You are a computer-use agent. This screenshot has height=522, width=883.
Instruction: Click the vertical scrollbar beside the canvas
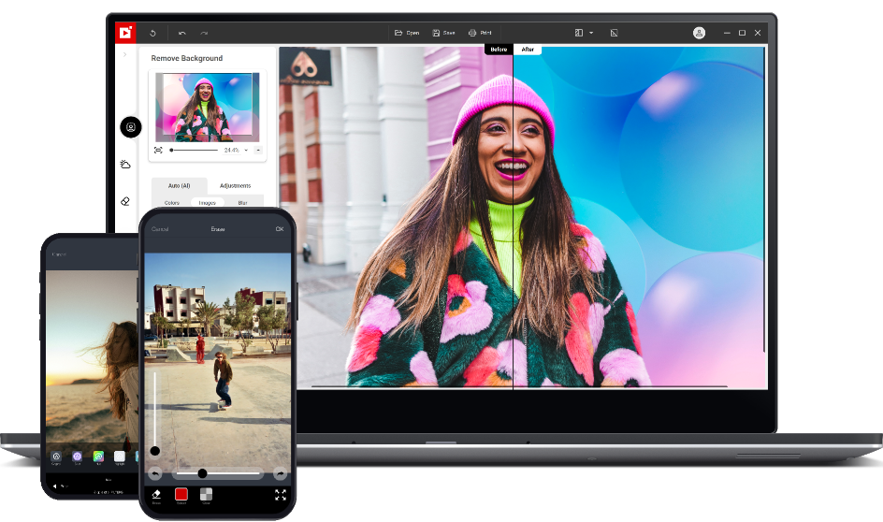pos(764,200)
